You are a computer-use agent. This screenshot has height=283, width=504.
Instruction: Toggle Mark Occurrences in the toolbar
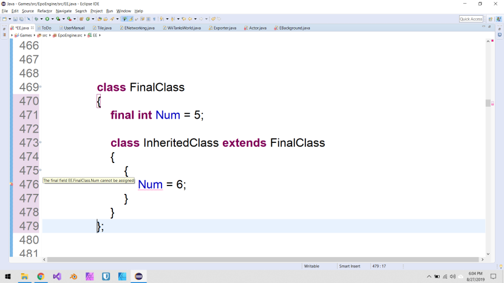coord(124,19)
